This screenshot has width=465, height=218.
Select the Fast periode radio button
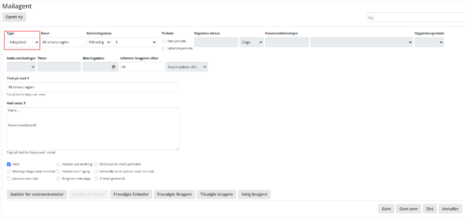[x=163, y=41]
